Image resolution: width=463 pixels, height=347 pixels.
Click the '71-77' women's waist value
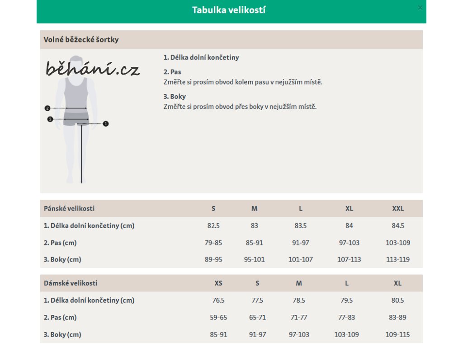(x=299, y=318)
